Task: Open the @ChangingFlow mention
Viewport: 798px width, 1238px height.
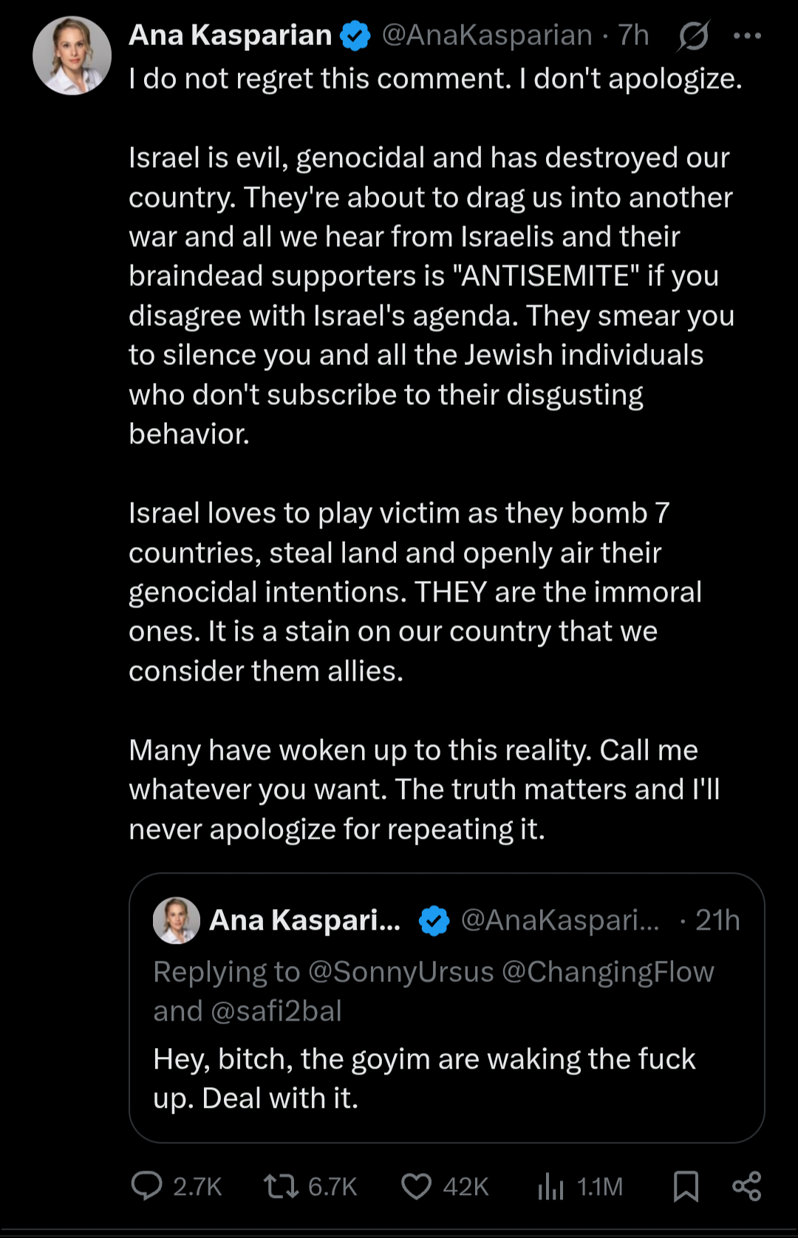Action: pyautogui.click(x=607, y=972)
